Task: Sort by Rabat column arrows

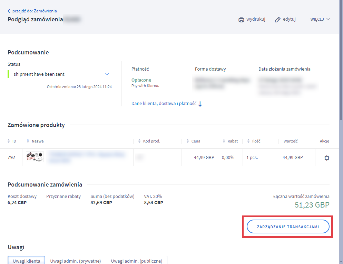Action: (224, 141)
